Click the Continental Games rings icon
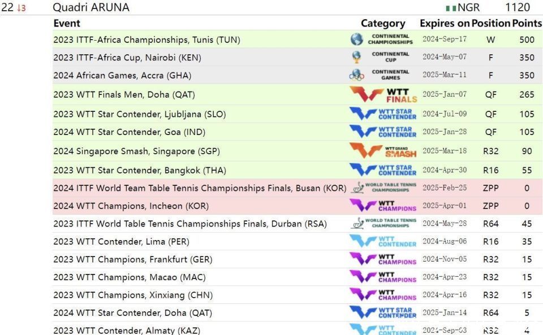The height and width of the screenshot is (335, 543). tap(356, 75)
